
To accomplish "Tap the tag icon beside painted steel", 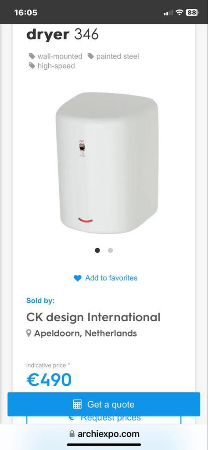I will click(x=91, y=56).
